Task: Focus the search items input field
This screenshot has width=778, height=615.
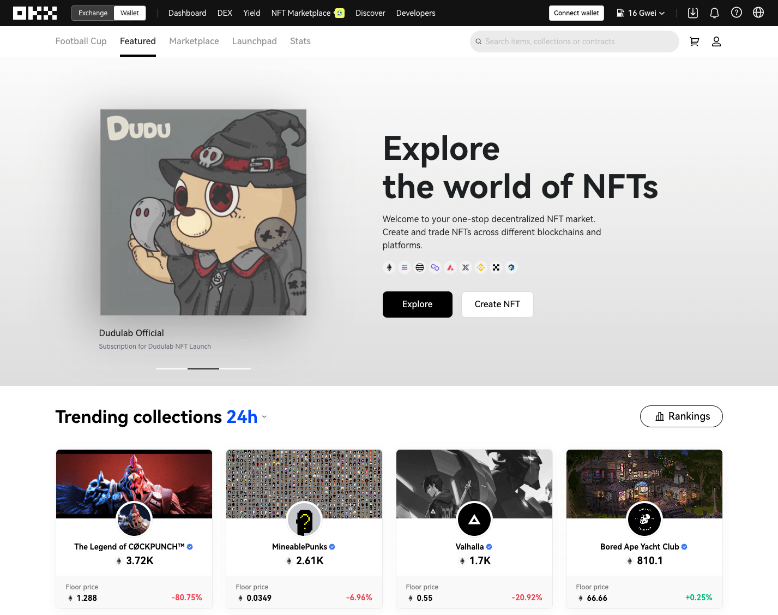Action: [575, 41]
